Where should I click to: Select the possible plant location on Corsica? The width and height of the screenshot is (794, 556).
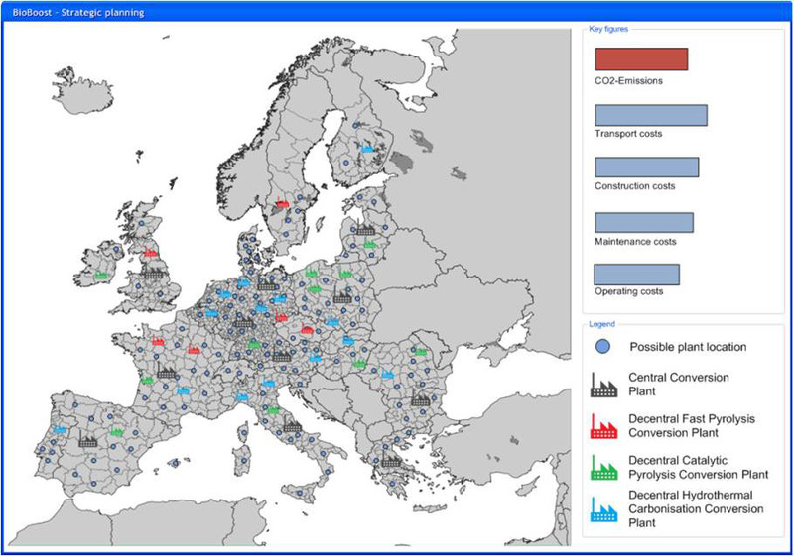[x=244, y=433]
